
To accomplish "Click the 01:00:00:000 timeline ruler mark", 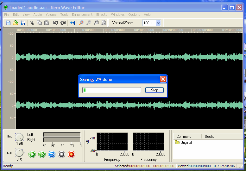I will coord(203,30).
